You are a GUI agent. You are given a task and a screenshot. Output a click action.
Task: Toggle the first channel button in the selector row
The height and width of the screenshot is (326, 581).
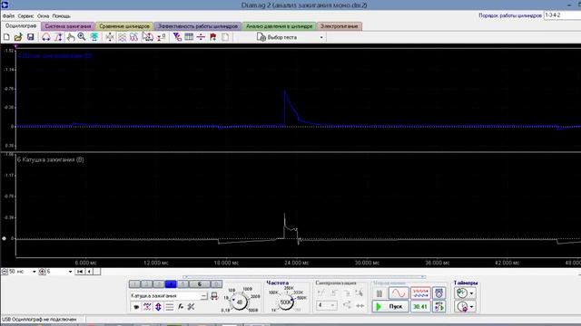pos(135,283)
